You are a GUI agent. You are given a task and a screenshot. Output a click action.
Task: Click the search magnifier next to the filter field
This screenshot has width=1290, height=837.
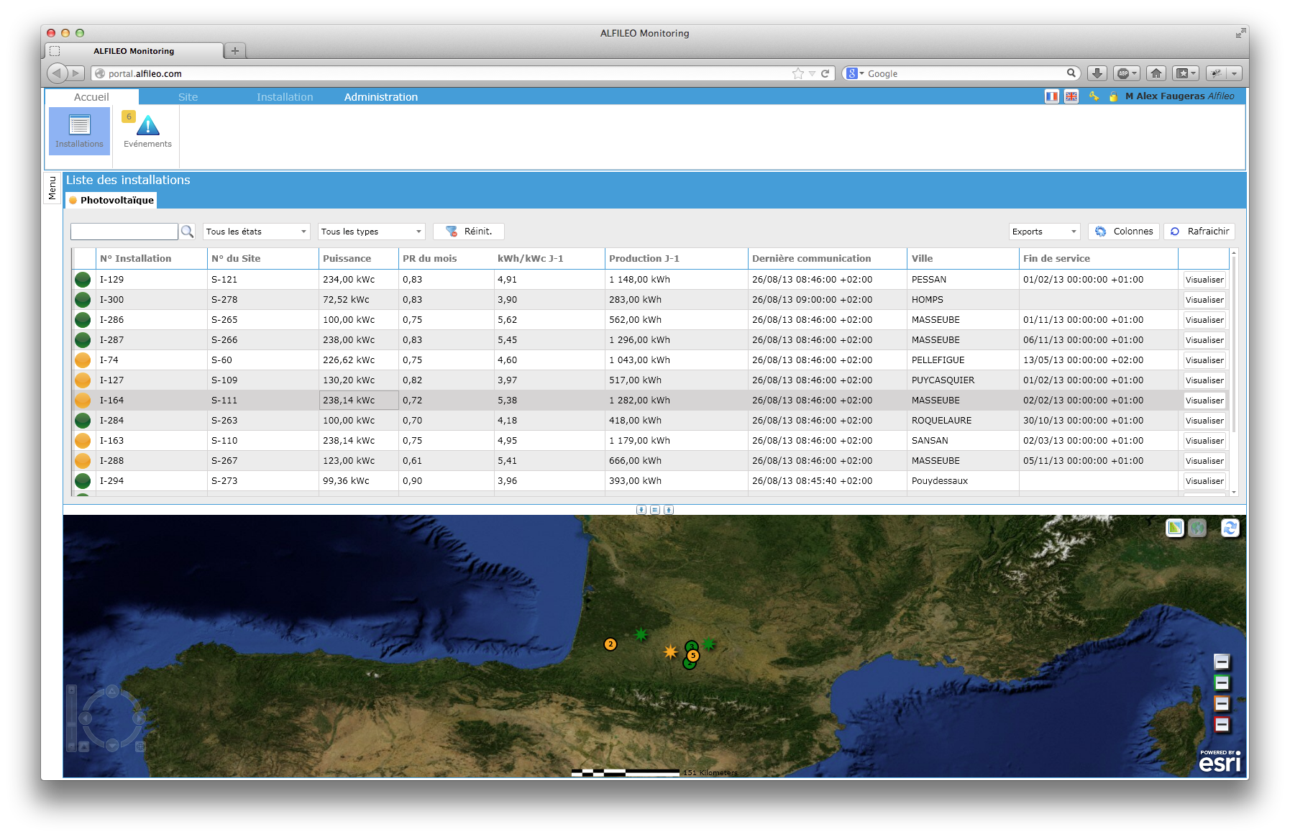[187, 232]
